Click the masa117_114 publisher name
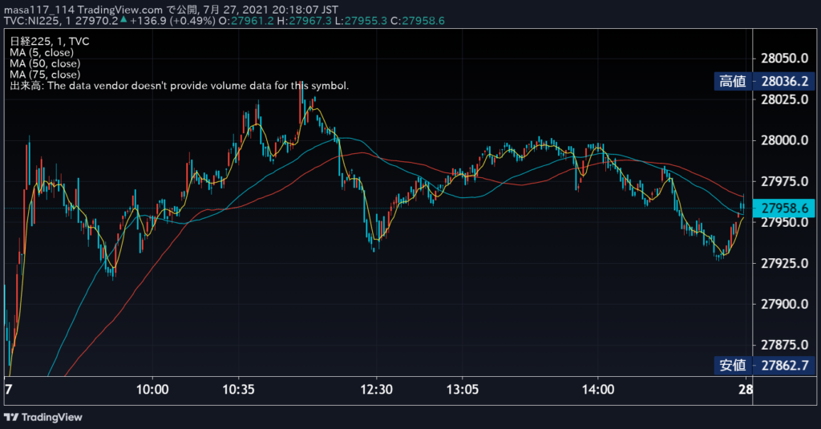The width and height of the screenshot is (821, 429). [39, 10]
